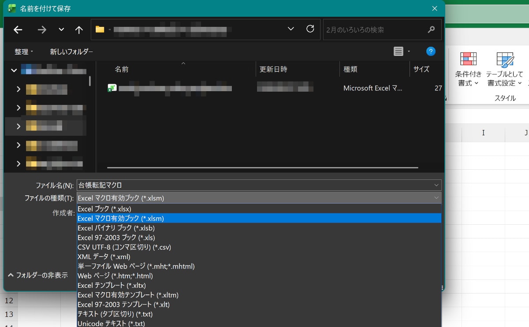Viewport: 529px width, 327px height.
Task: Click the up arrow to parent folder
Action: [x=79, y=30]
